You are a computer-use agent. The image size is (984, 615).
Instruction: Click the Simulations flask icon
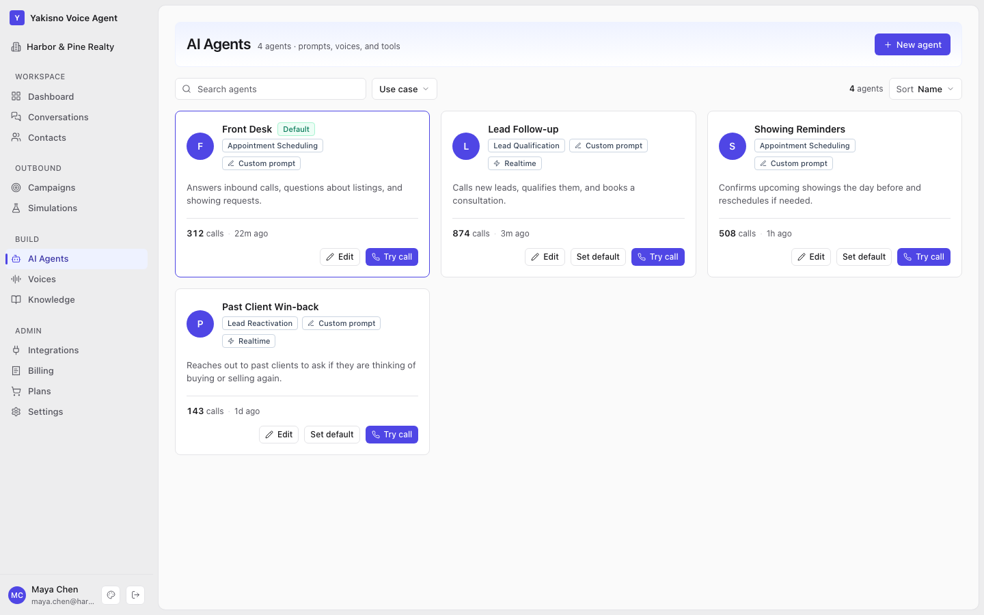tap(16, 208)
